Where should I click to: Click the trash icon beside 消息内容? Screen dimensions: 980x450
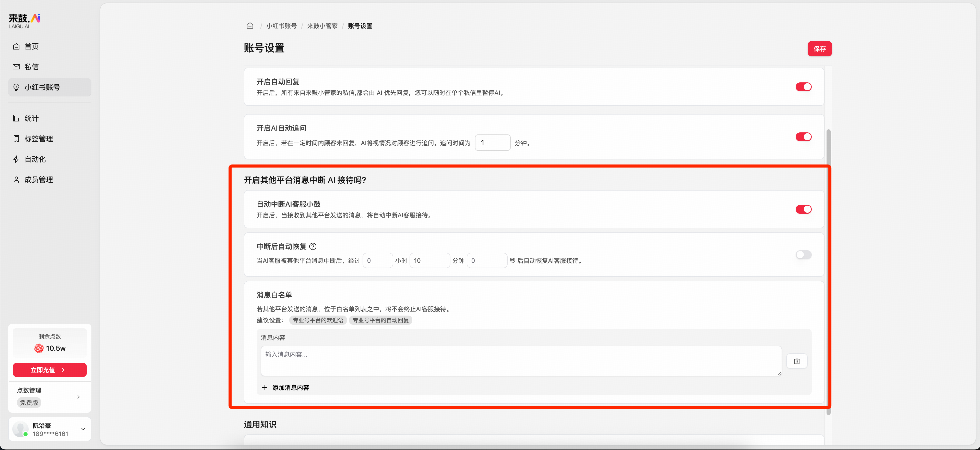[797, 361]
